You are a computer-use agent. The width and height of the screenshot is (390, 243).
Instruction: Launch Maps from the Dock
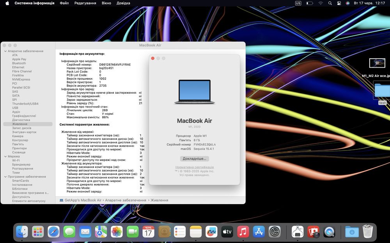(101, 232)
